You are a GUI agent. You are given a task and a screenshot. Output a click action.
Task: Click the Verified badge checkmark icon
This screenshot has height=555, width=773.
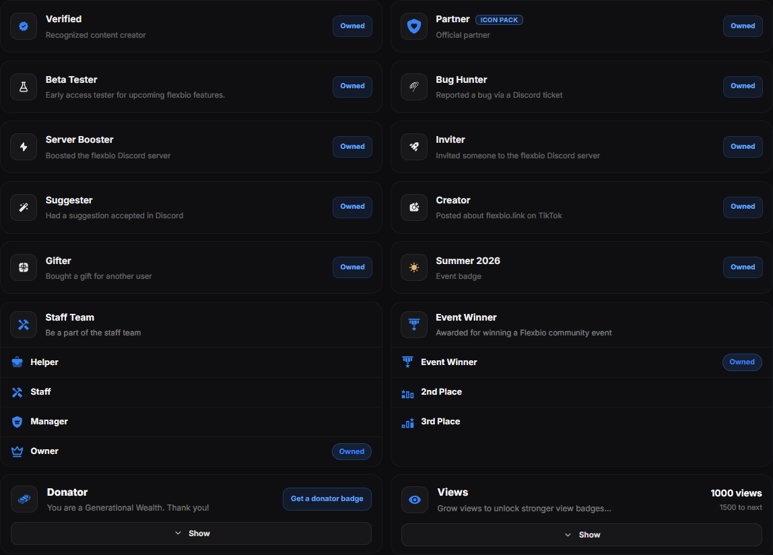point(24,26)
